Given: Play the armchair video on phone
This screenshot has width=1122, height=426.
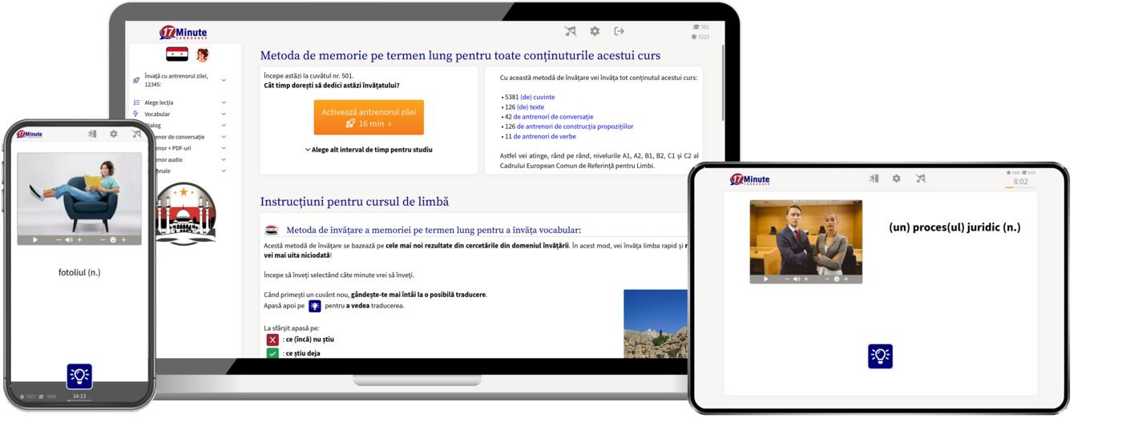Looking at the screenshot, I should pos(35,239).
